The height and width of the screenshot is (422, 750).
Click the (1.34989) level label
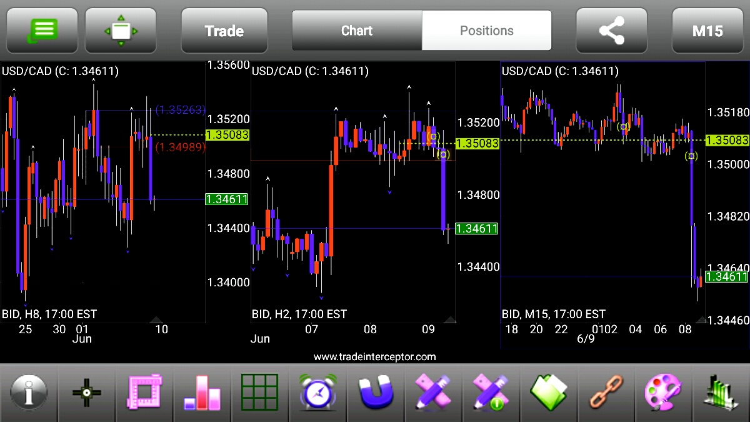pyautogui.click(x=180, y=147)
